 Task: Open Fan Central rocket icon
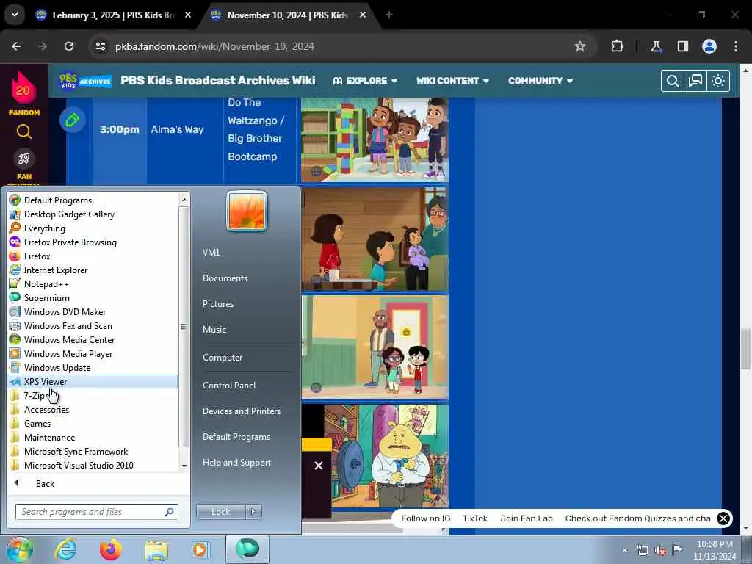pyautogui.click(x=24, y=159)
